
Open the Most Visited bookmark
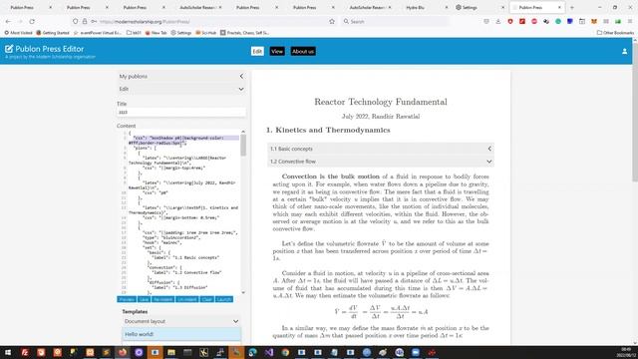pyautogui.click(x=18, y=33)
